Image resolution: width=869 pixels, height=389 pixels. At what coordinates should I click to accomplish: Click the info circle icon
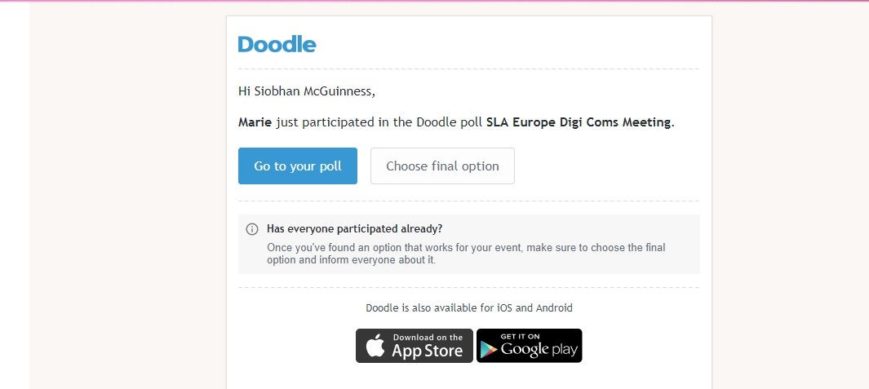click(x=252, y=229)
